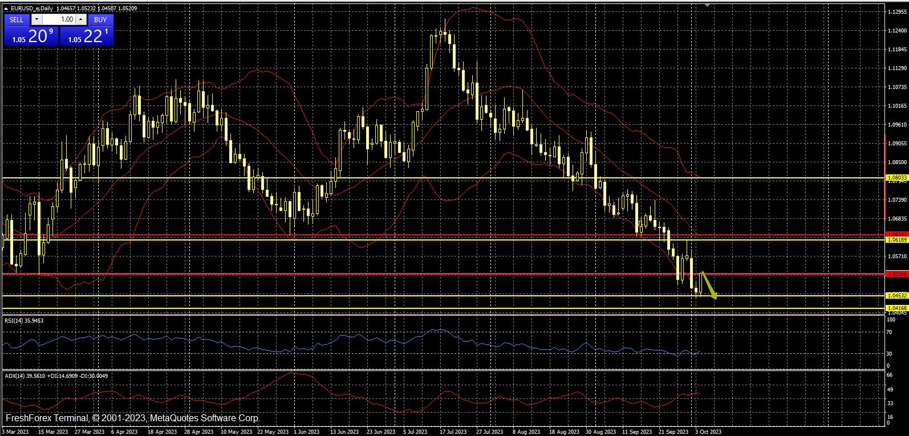Click the 1.00 volume input field
Screen dimensions: 909x436
coord(59,19)
